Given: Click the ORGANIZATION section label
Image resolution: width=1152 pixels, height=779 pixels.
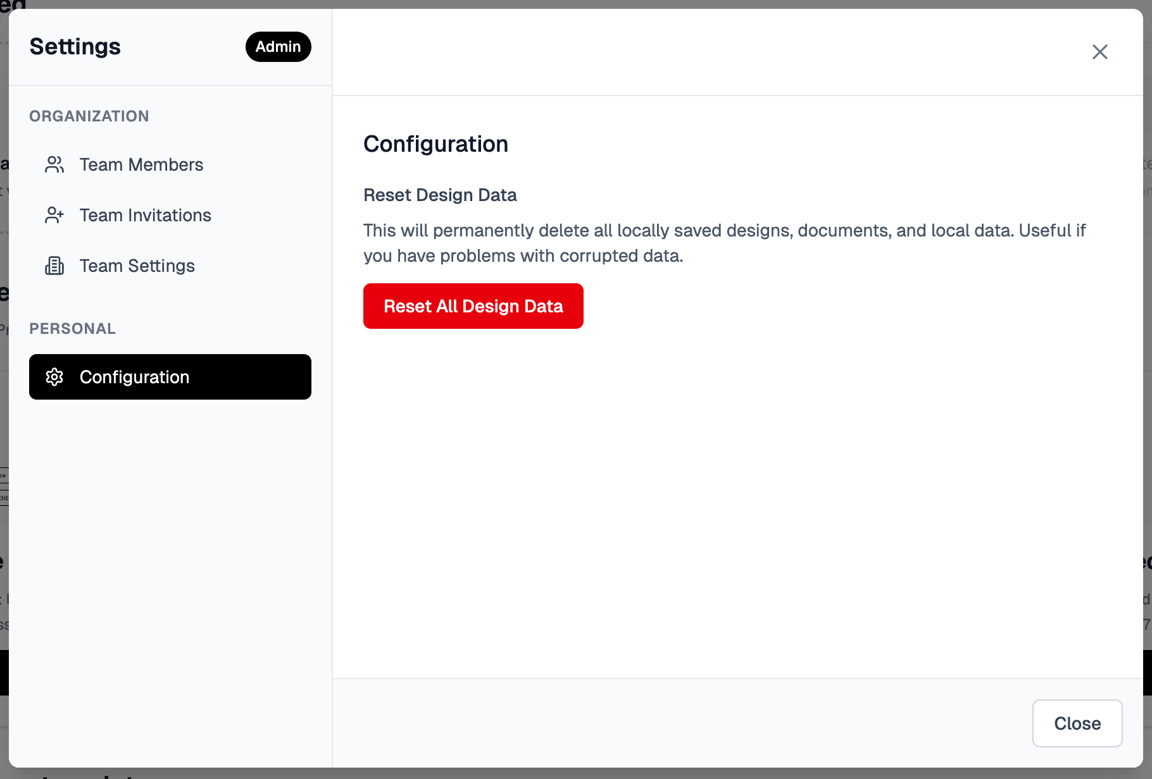Looking at the screenshot, I should pos(89,116).
